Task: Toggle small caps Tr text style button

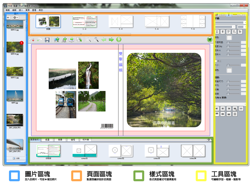Action: [240, 32]
